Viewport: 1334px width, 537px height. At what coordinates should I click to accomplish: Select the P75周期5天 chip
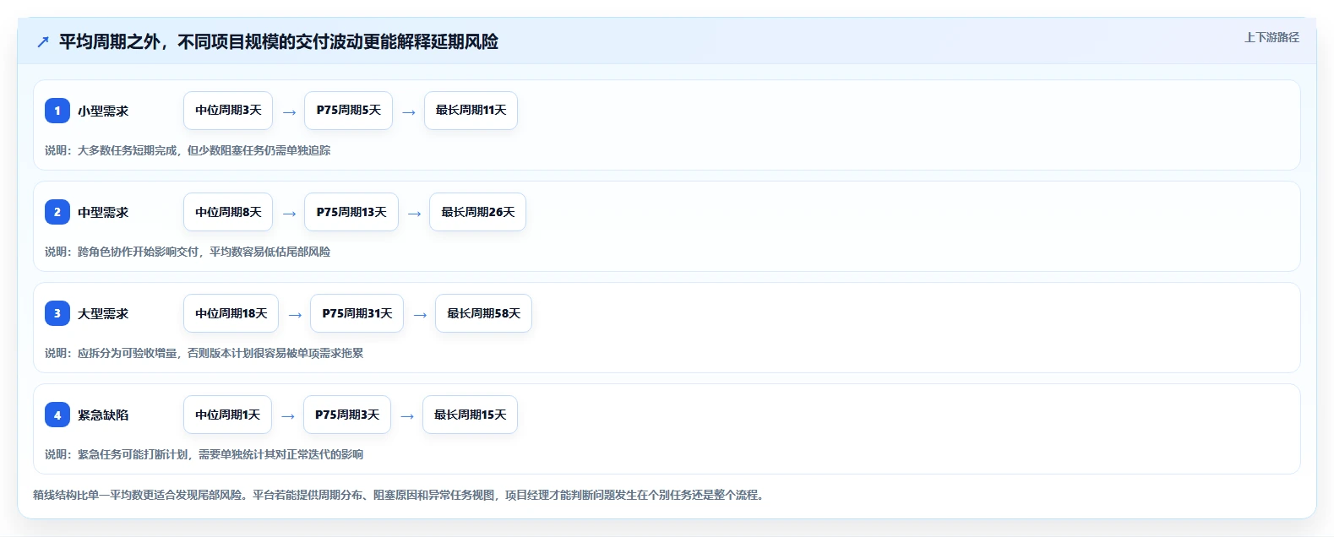click(x=348, y=111)
